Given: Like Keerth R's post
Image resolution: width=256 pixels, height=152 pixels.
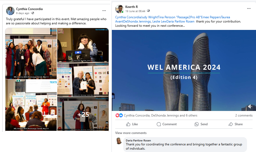Looking at the screenshot, I should click(x=132, y=124).
